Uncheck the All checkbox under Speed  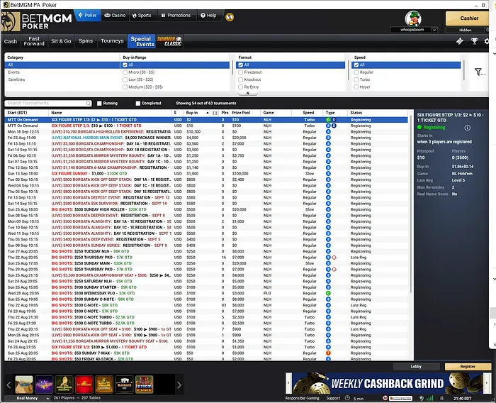coord(356,65)
